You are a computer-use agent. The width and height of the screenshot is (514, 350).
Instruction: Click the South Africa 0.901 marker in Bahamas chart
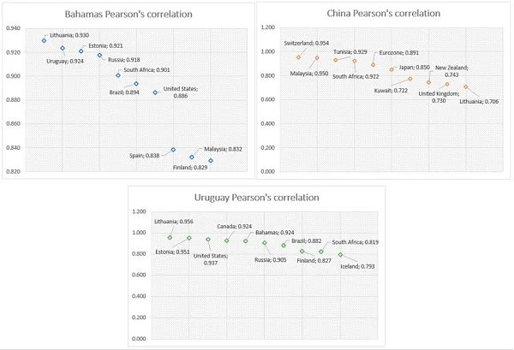[x=118, y=75]
